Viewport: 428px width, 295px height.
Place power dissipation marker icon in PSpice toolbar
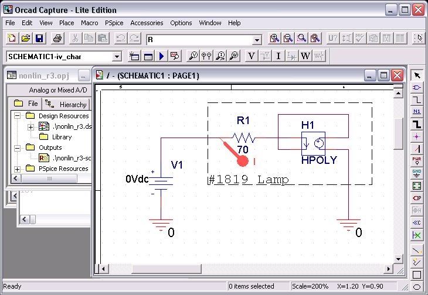click(234, 56)
